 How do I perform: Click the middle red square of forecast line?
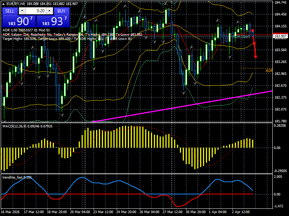pyautogui.click(x=254, y=43)
